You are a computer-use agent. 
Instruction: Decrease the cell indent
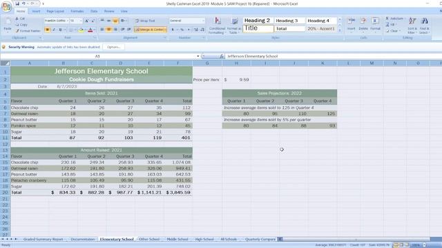[123, 30]
